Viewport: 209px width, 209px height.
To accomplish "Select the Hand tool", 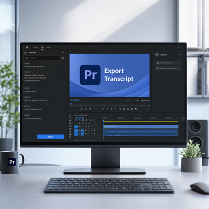I will [x=70, y=134].
